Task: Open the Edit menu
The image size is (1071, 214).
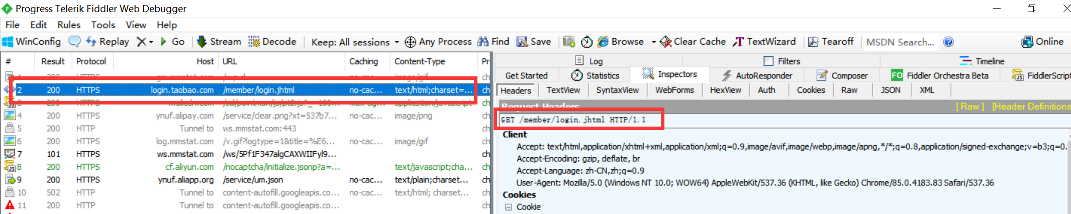Action: [x=38, y=25]
